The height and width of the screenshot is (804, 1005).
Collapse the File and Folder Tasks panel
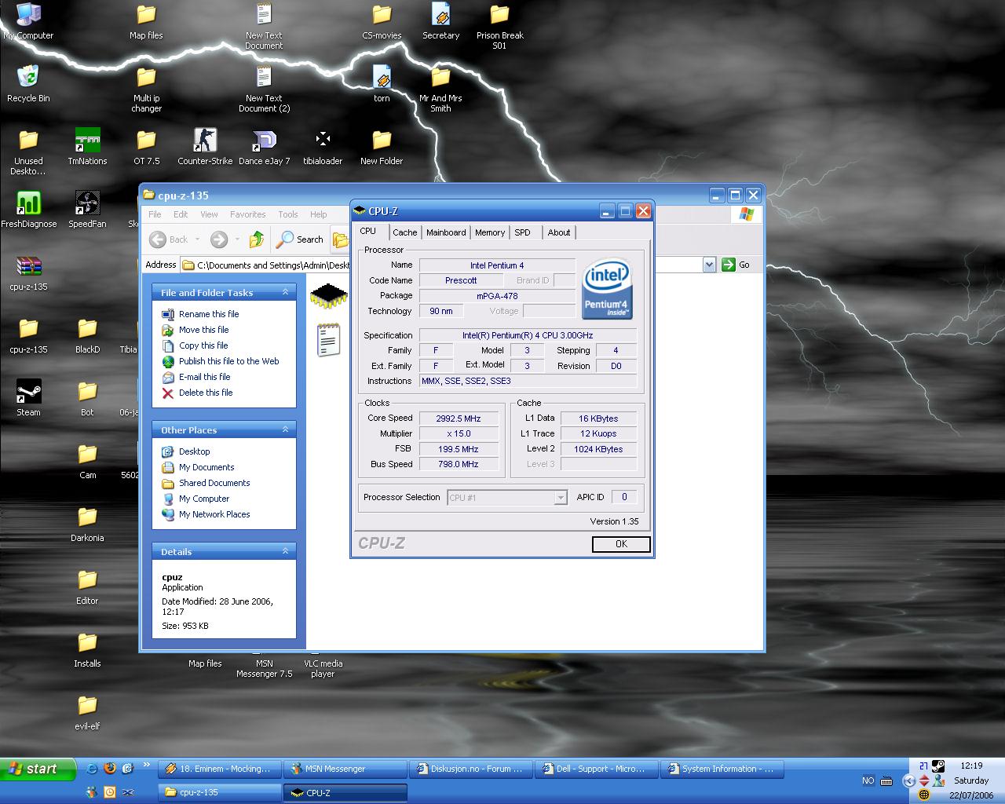click(x=285, y=292)
